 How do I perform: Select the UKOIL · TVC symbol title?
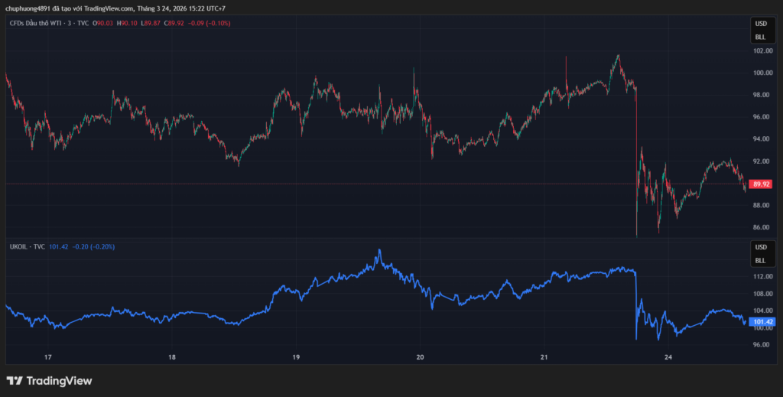[27, 247]
